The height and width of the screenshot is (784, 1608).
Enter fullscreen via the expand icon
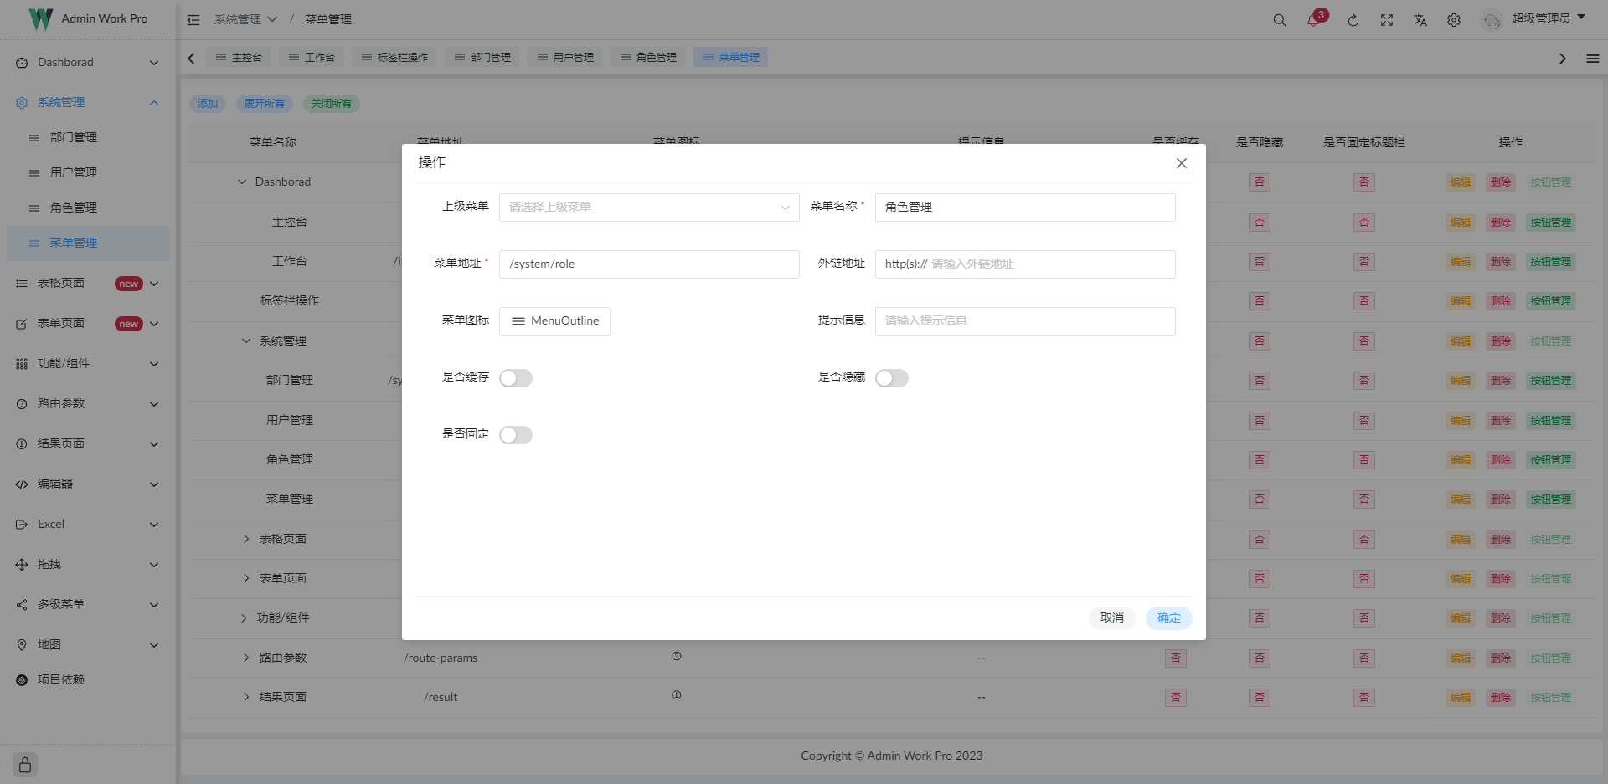[x=1387, y=19]
